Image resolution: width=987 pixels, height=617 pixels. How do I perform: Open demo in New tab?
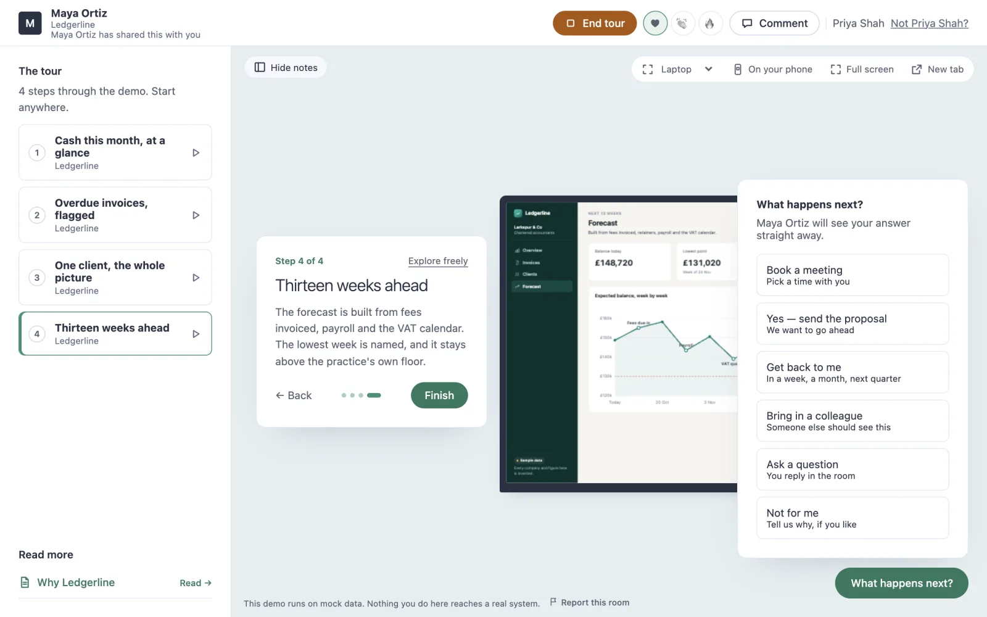(938, 69)
